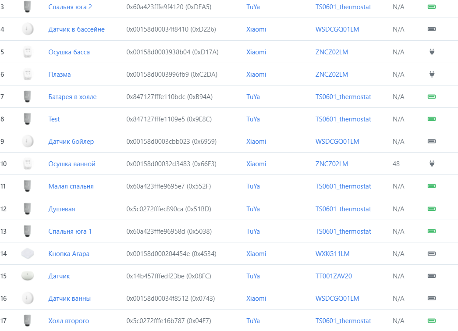This screenshot has height=331, width=458.
Task: Open device Датчик бойлер
Action: click(x=71, y=142)
